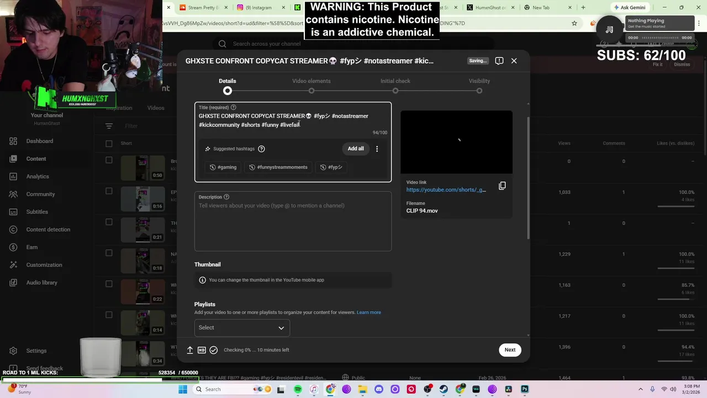
Task: Click the video preview player in the dialog
Action: 456,142
